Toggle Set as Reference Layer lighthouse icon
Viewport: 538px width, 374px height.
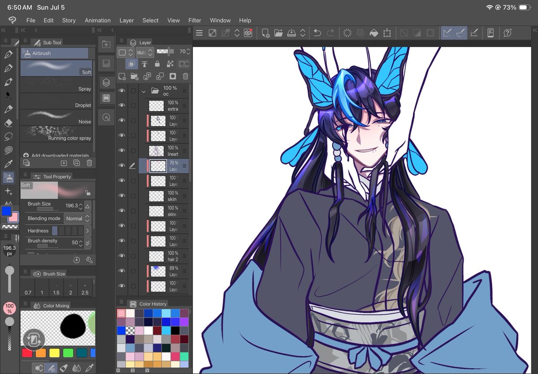pyautogui.click(x=144, y=64)
